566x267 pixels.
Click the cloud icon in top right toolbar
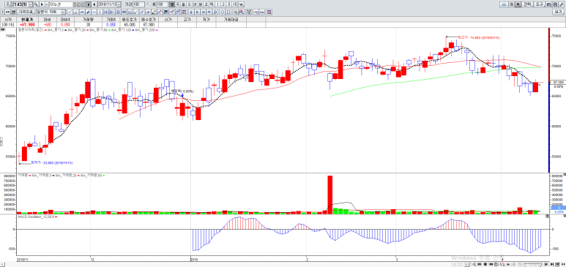pos(504,4)
